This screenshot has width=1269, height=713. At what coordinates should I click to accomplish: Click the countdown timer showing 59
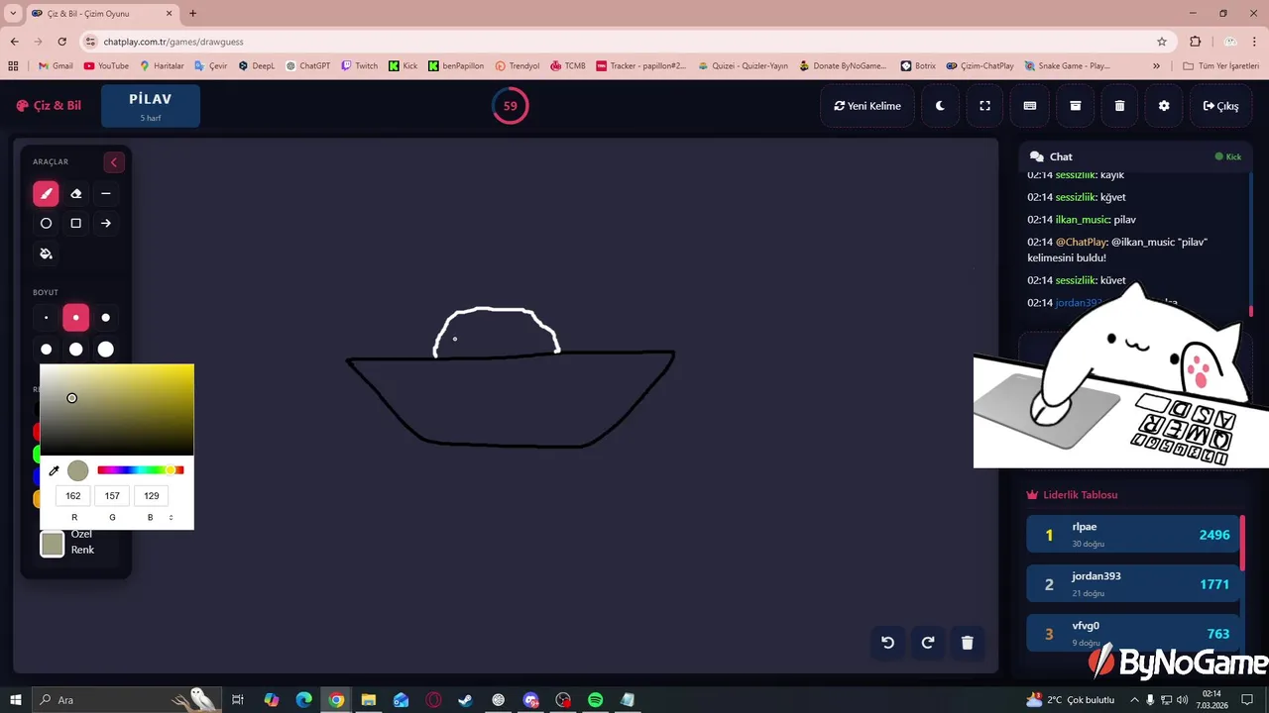pos(511,106)
